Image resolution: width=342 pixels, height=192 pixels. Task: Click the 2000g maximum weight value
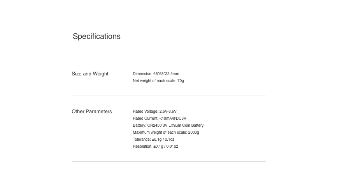193,132
